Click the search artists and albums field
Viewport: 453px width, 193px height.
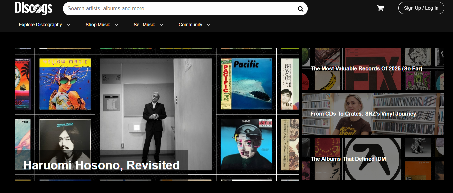point(185,9)
